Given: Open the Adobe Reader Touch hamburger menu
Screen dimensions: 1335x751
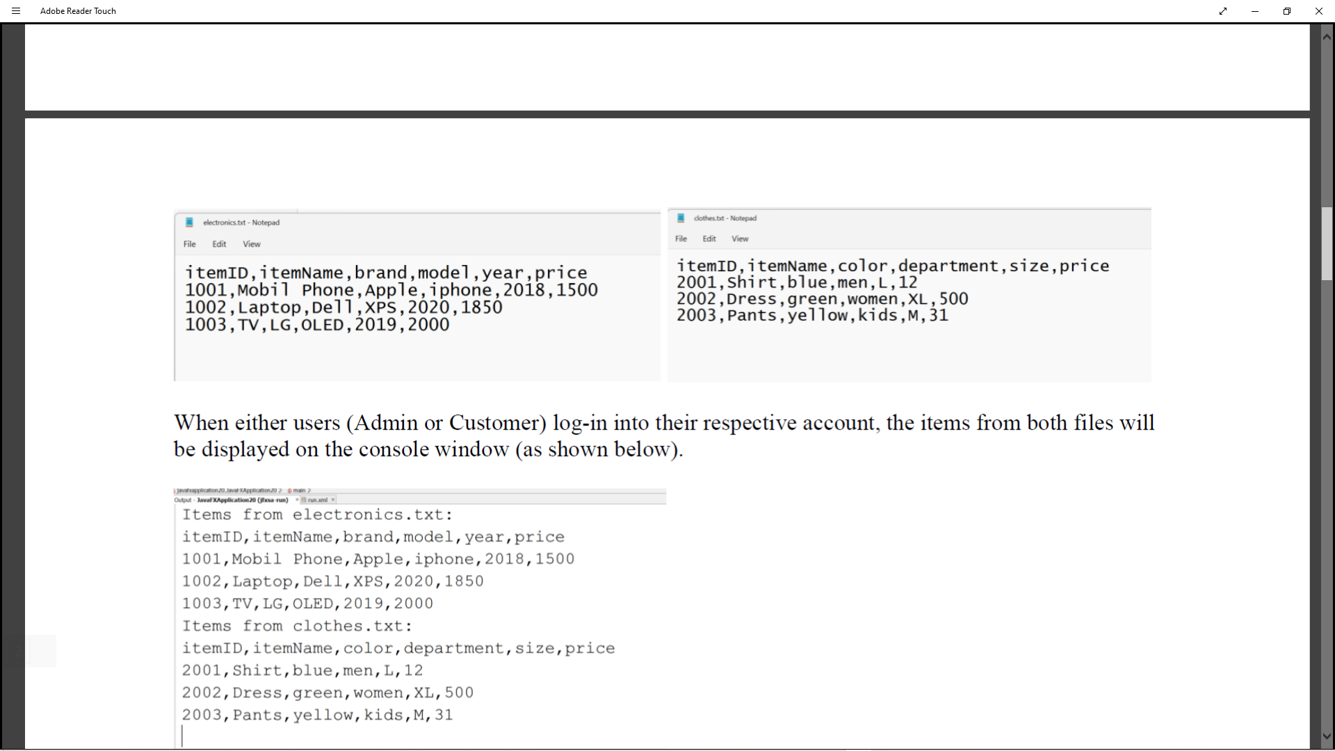Looking at the screenshot, I should coord(16,10).
